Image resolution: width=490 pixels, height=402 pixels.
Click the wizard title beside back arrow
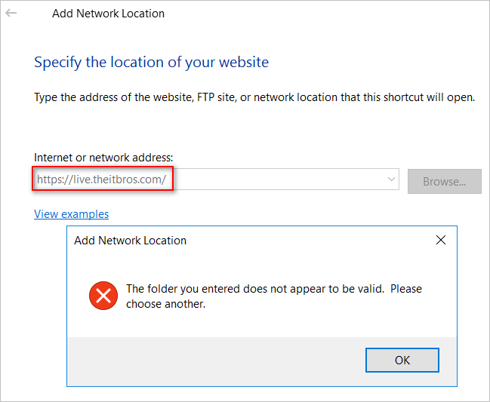point(108,14)
